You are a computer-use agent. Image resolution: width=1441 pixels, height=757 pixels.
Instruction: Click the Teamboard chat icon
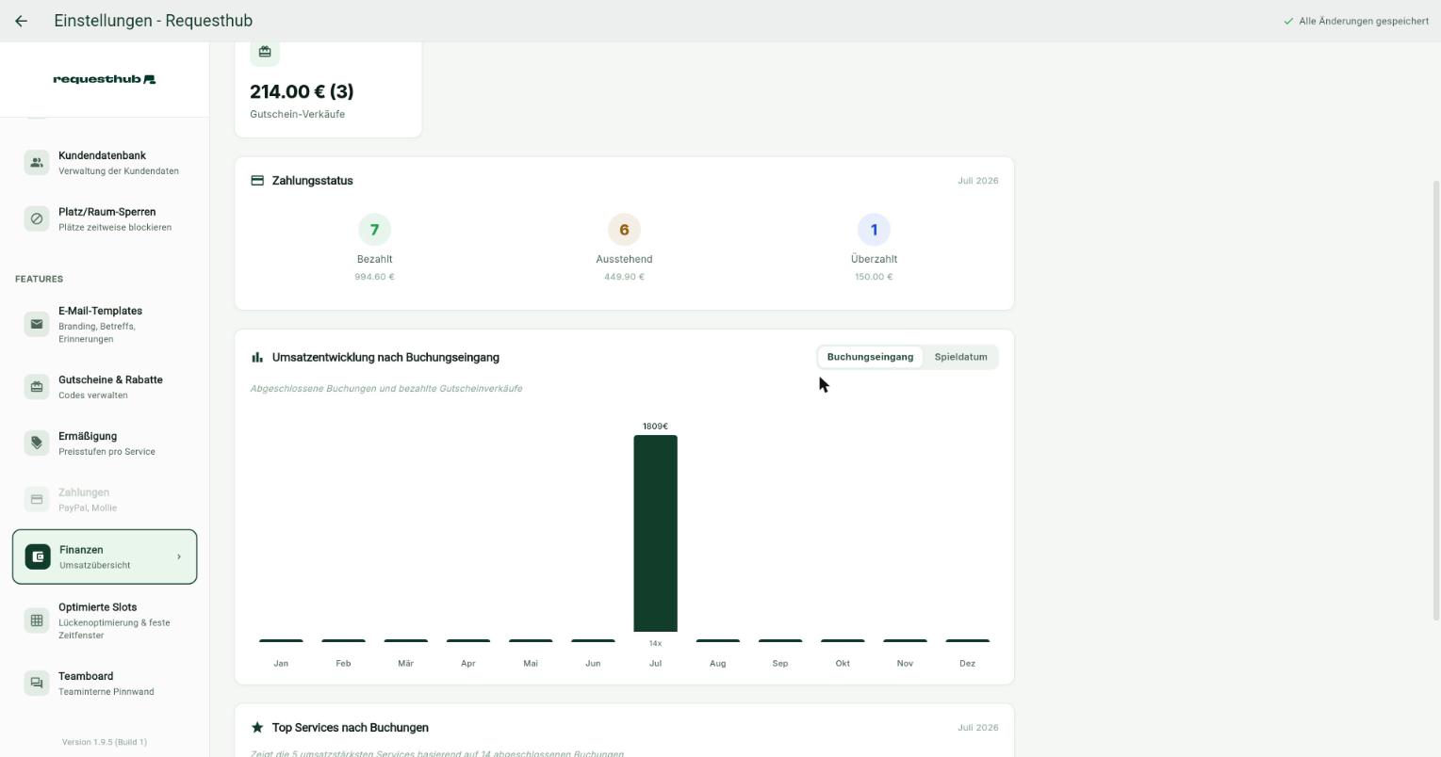(x=37, y=683)
